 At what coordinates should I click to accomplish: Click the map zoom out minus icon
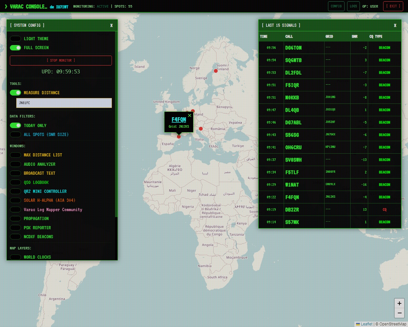[399, 313]
